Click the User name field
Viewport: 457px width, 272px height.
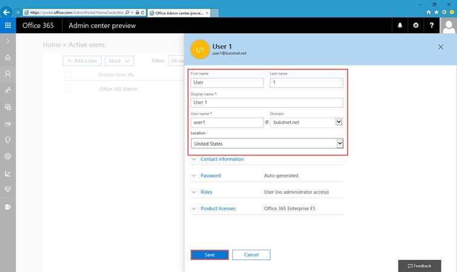tap(227, 123)
